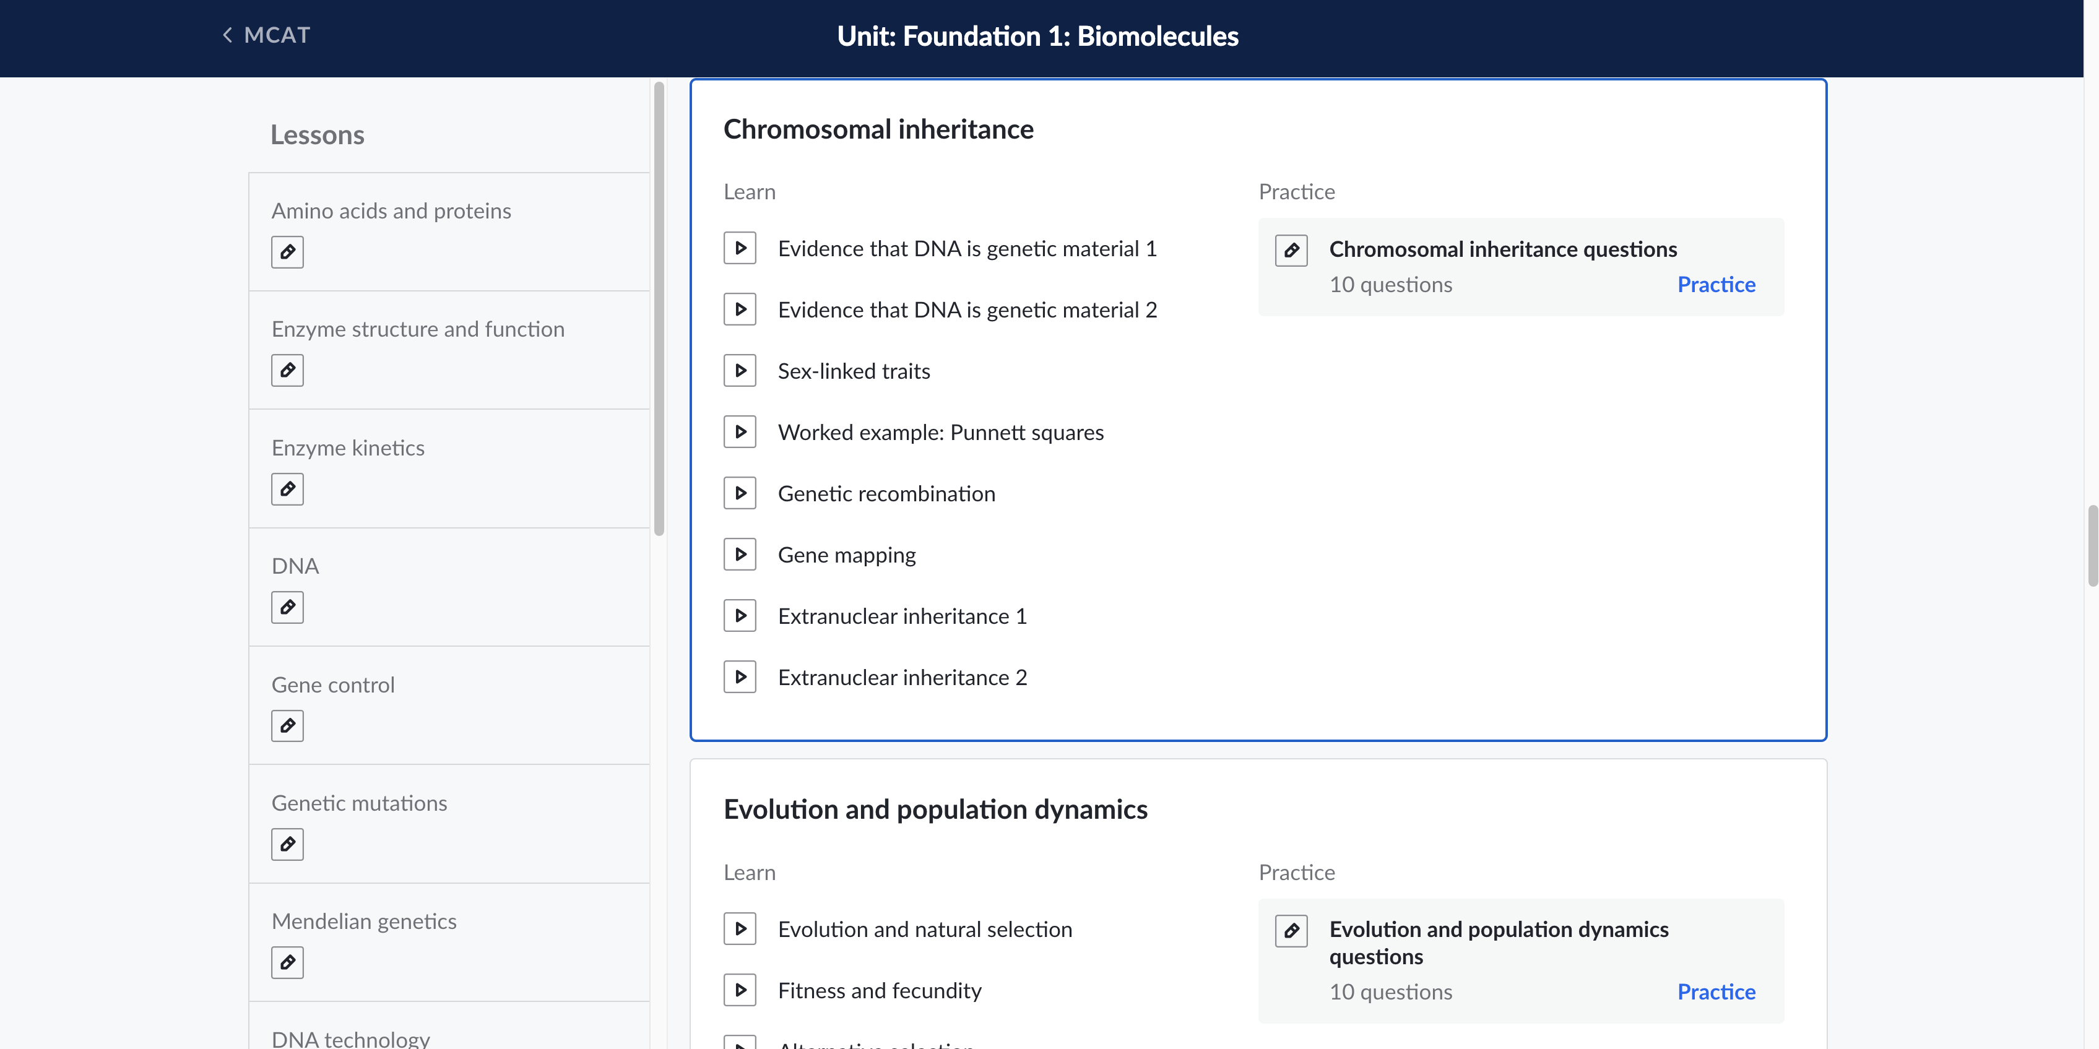
Task: Click play icon next to Gene mapping
Action: (x=739, y=554)
